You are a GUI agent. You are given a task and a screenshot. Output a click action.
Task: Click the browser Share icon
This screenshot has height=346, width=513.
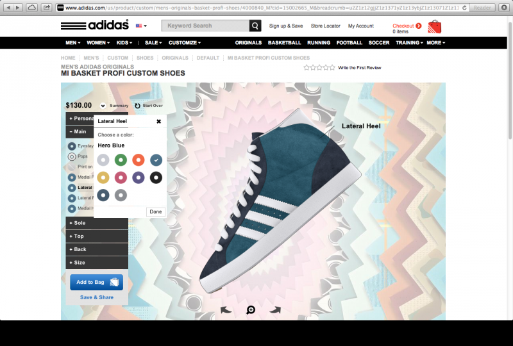[x=47, y=8]
